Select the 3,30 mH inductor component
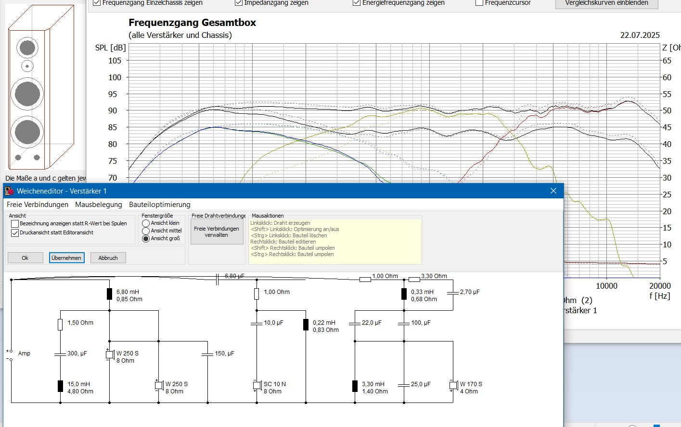This screenshot has width=681, height=427. tap(355, 386)
